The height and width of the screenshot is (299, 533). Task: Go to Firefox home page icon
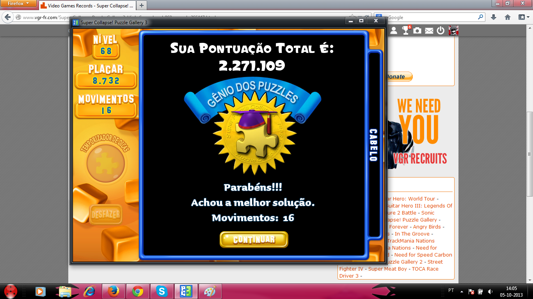[x=508, y=17]
